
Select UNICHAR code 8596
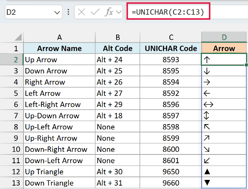[x=171, y=104]
